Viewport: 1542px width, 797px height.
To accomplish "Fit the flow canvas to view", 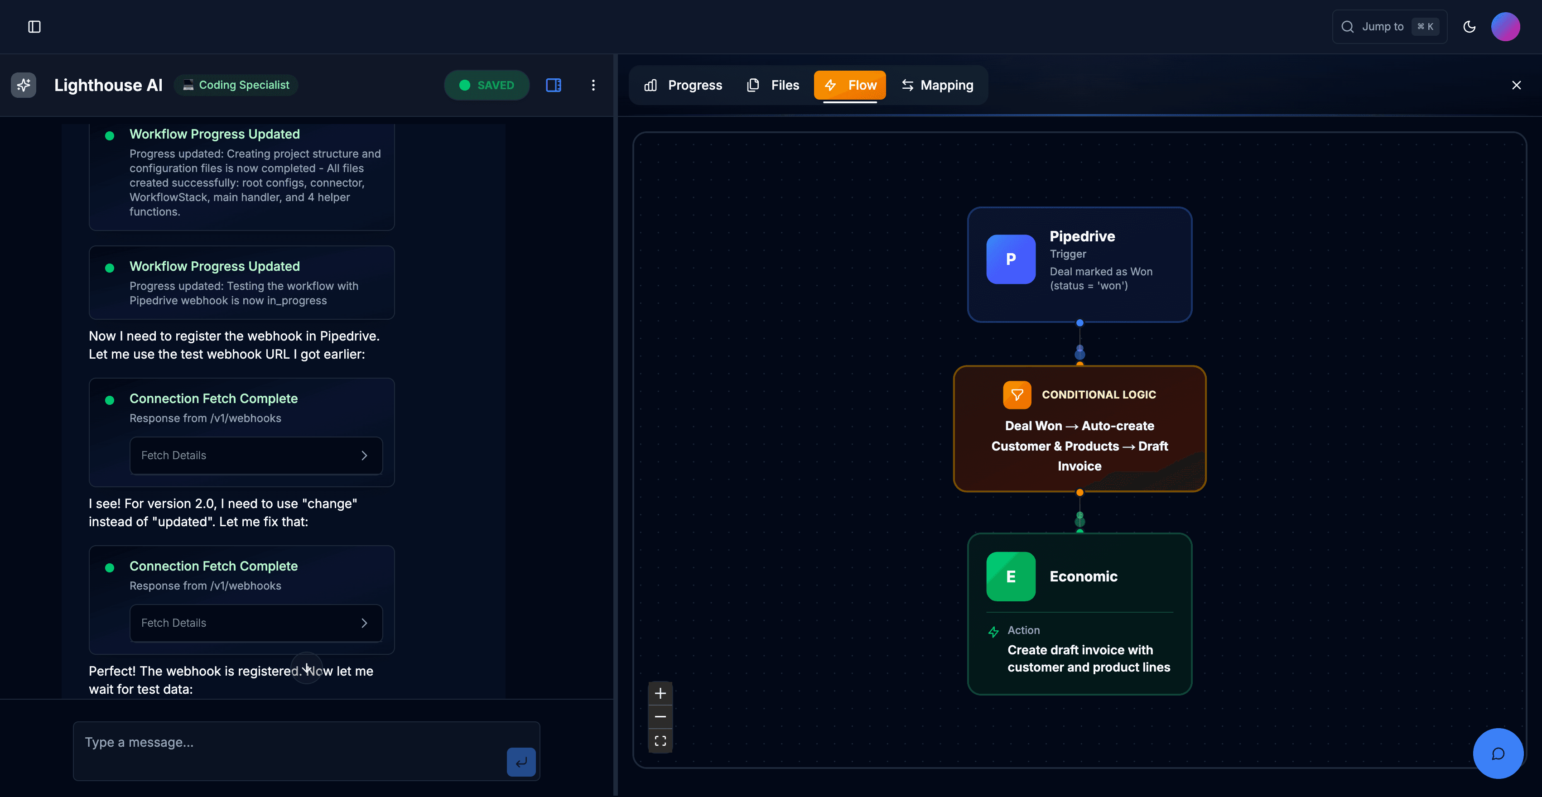I will [660, 740].
